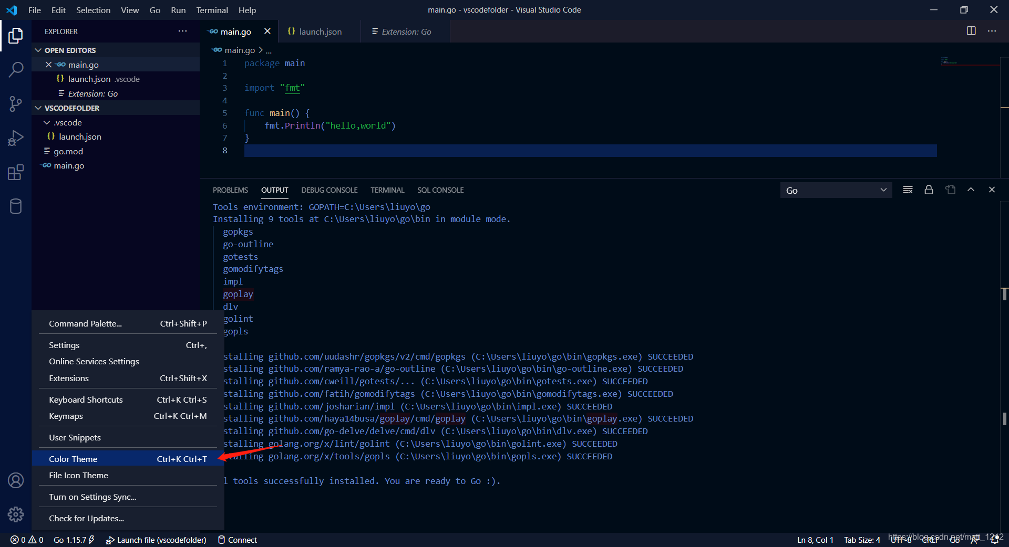Select File Icon Theme menu entry
The image size is (1009, 547).
128,475
